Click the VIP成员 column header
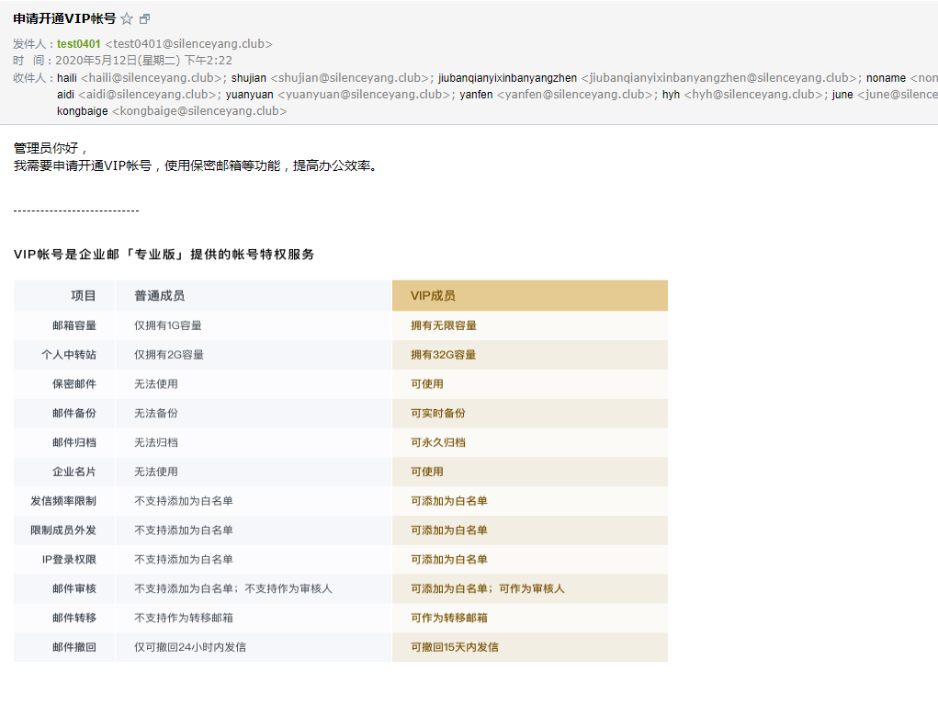The image size is (938, 706). click(433, 296)
